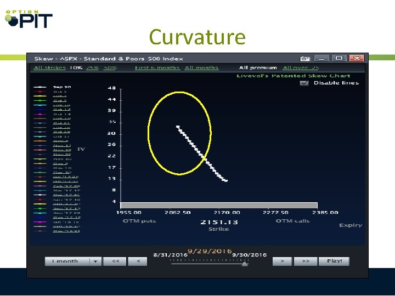Click the 2062.50 strike axis label
The width and height of the screenshot is (395, 296).
tap(178, 213)
